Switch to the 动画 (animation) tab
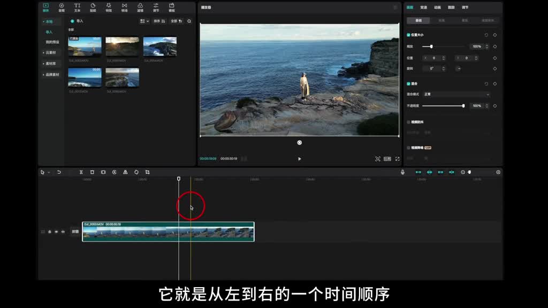 (x=437, y=7)
